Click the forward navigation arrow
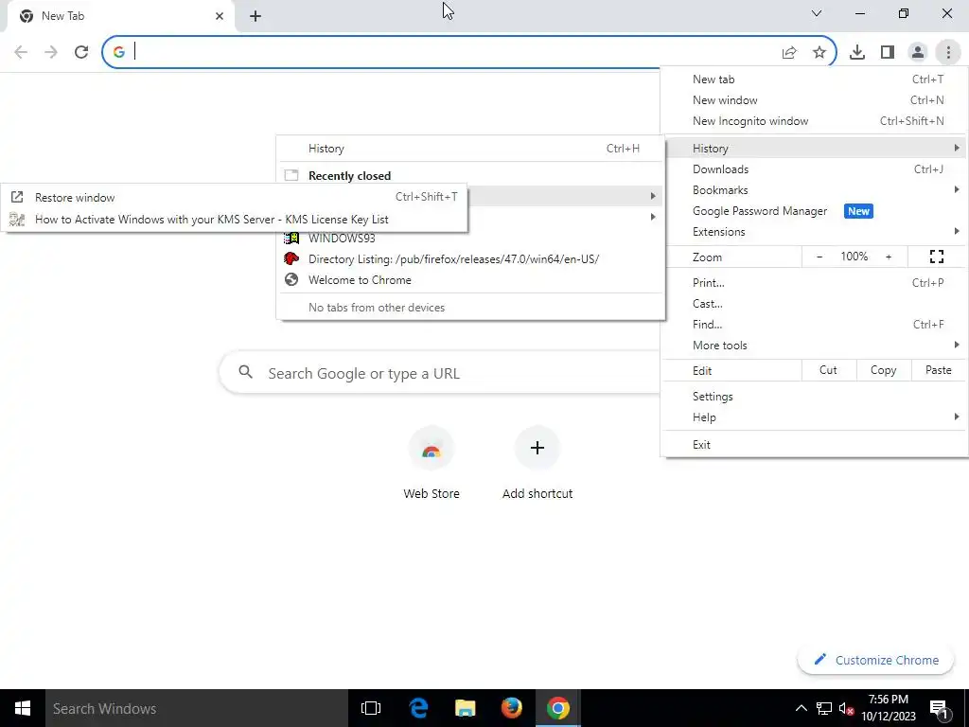 (x=51, y=52)
